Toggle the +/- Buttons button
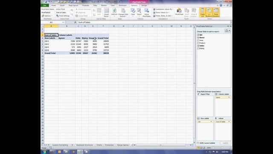 [209, 12]
